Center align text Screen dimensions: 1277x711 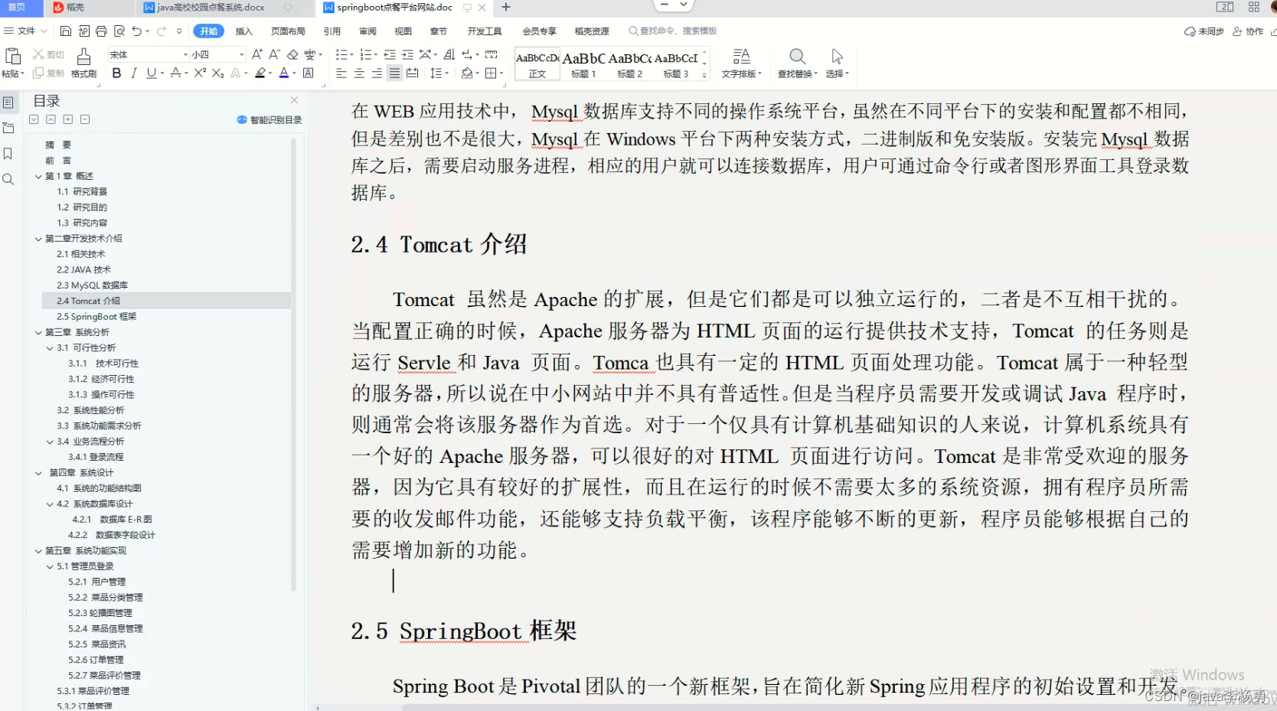click(x=359, y=73)
